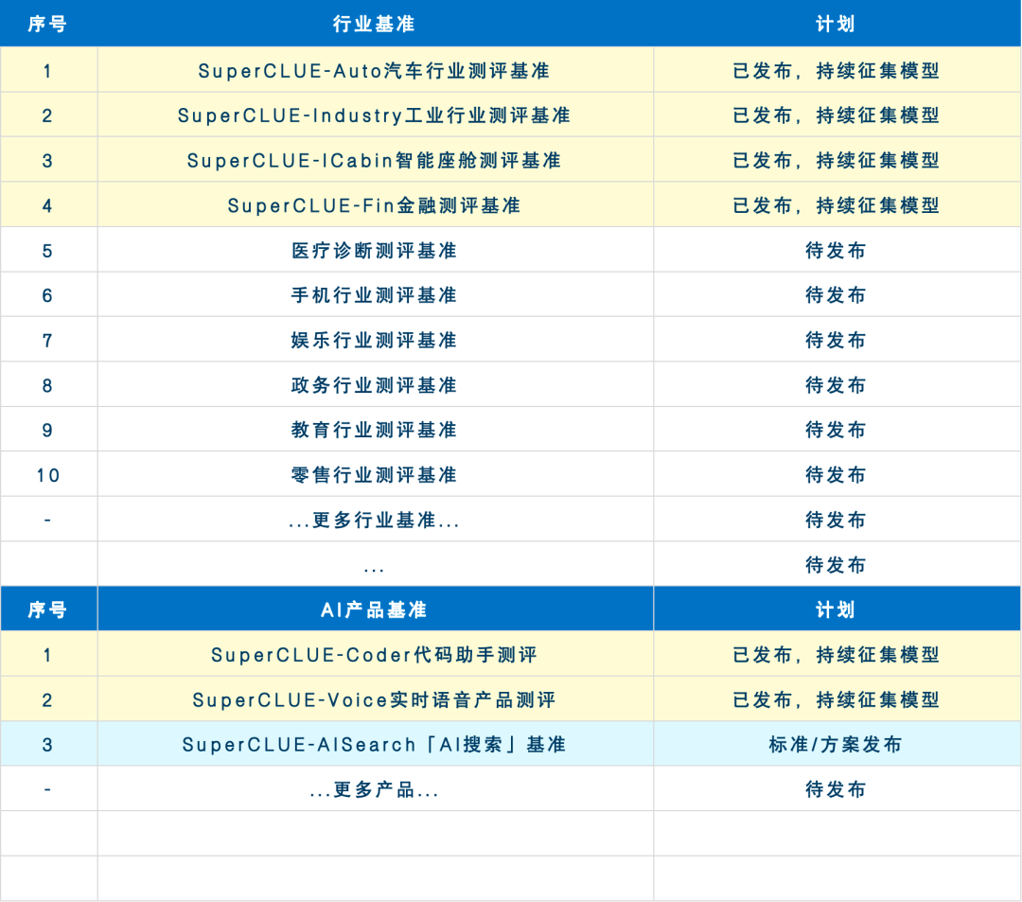
Task: Select 待发布 in the ...更多产品... row
Action: pyautogui.click(x=836, y=789)
